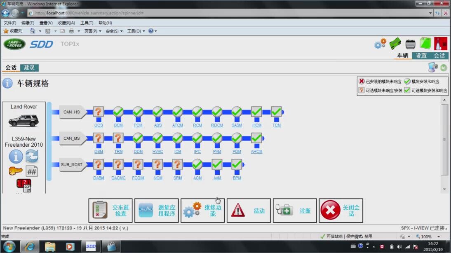The width and height of the screenshot is (451, 253).
Task: Click the orange key icon
Action: coord(16,171)
